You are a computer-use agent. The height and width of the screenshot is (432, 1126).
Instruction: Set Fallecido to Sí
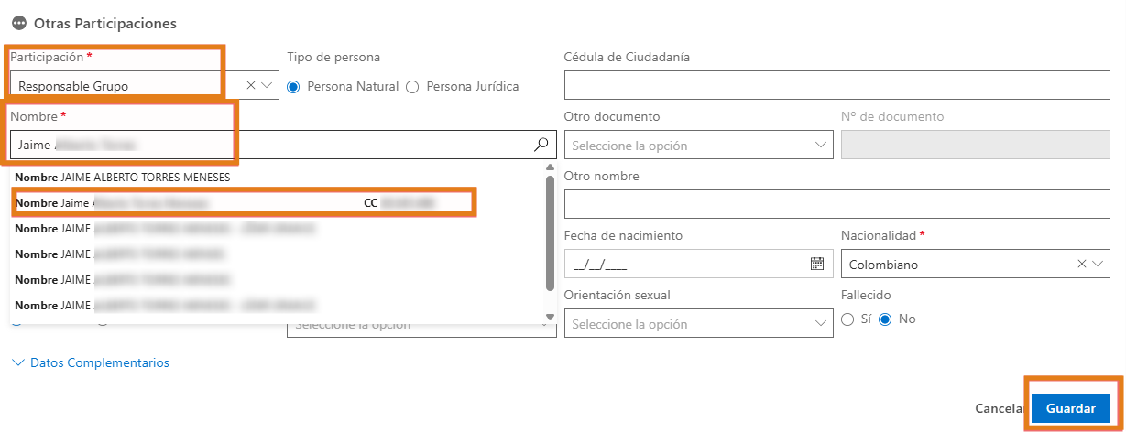point(847,319)
